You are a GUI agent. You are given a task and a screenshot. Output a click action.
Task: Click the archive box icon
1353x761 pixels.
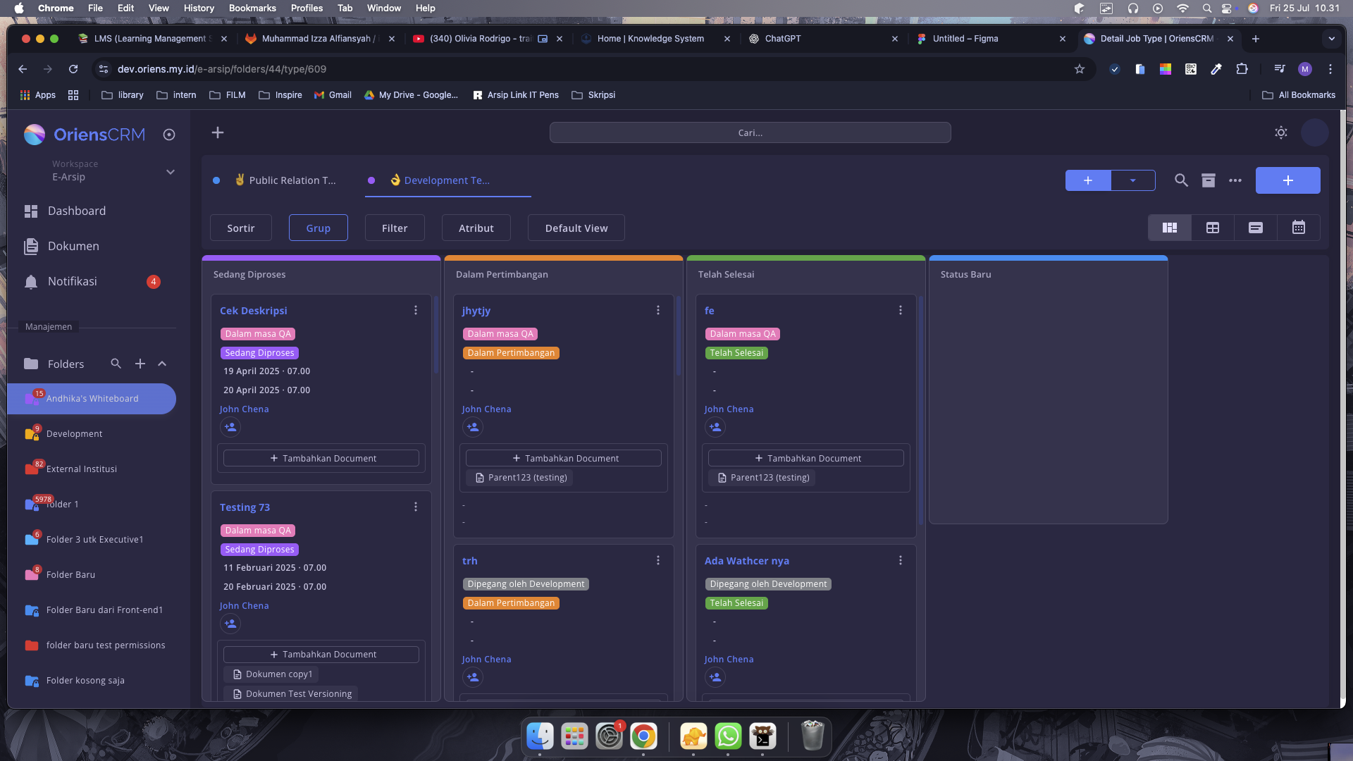[x=1209, y=180]
